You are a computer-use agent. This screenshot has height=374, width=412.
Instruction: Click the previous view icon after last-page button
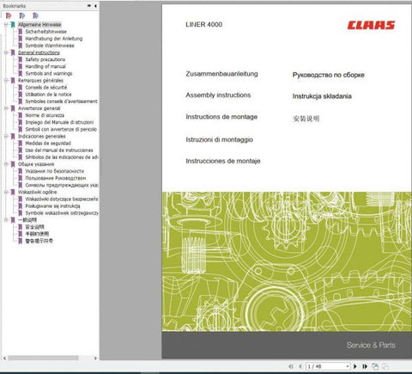pyautogui.click(x=375, y=366)
